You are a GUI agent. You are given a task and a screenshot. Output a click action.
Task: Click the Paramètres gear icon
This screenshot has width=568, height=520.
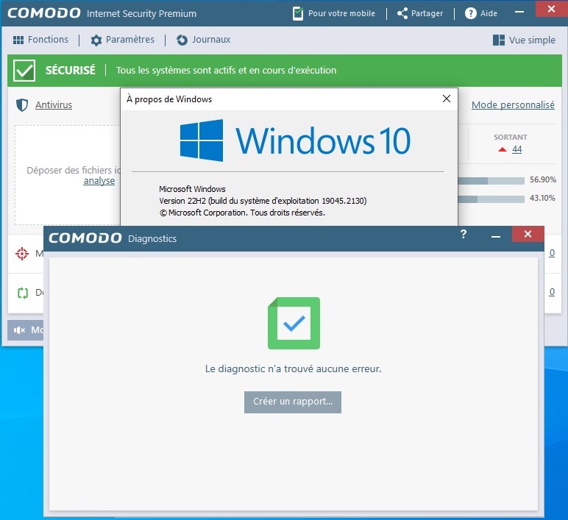click(96, 40)
